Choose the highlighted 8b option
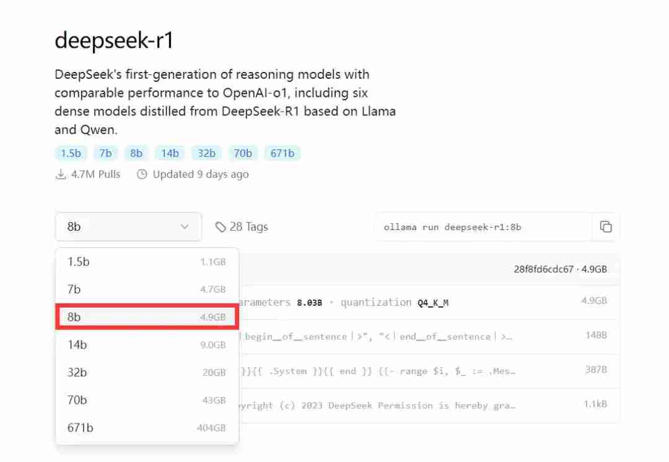 147,317
